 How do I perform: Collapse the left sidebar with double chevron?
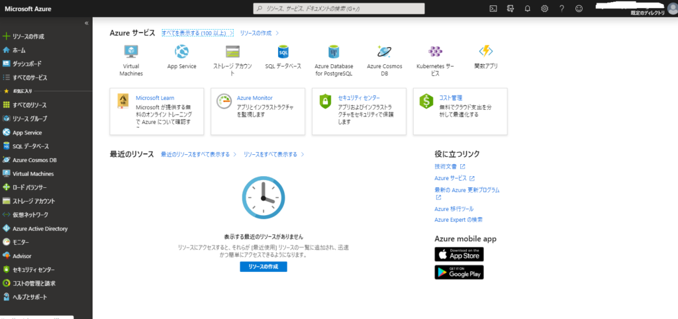tap(87, 23)
